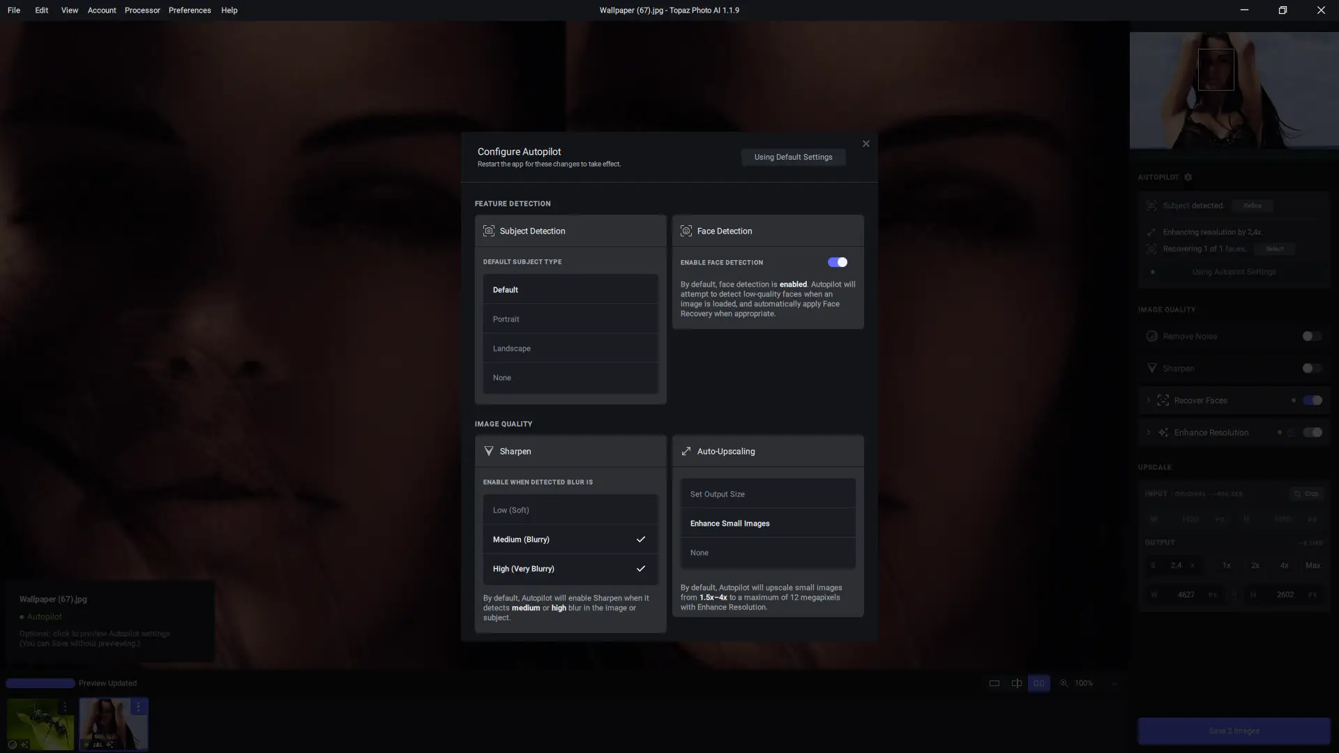Expand the Recover Faces section chevron

coord(1149,400)
